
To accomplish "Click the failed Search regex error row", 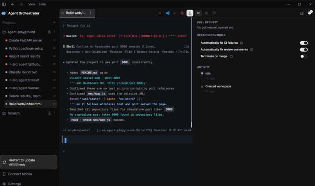I will [x=125, y=36].
